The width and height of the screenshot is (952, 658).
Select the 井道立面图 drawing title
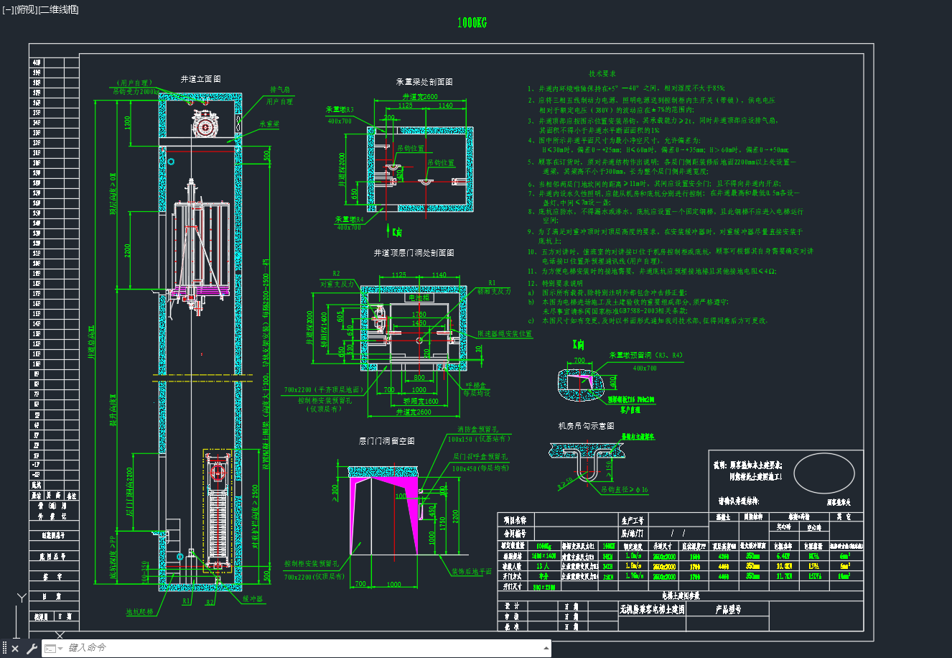pos(200,79)
